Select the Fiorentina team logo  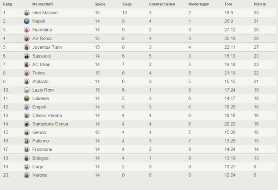[27, 30]
